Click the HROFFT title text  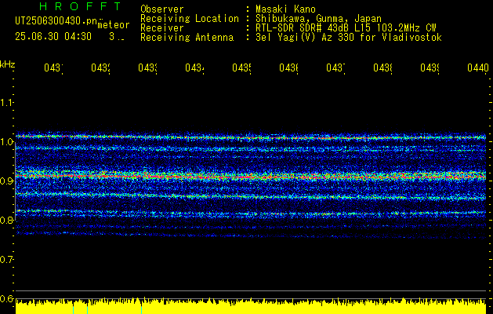click(x=81, y=6)
